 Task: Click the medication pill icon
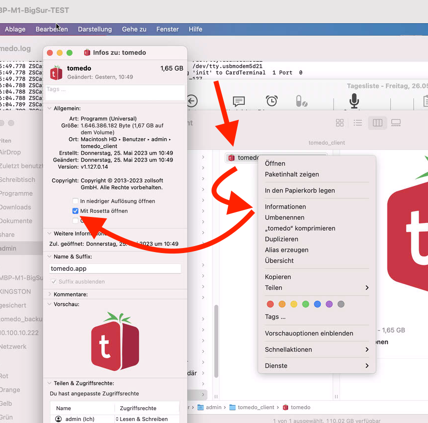click(301, 101)
